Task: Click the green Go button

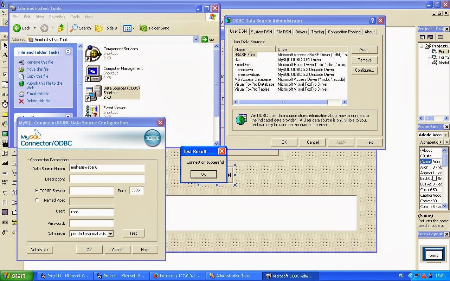Action: [x=208, y=39]
